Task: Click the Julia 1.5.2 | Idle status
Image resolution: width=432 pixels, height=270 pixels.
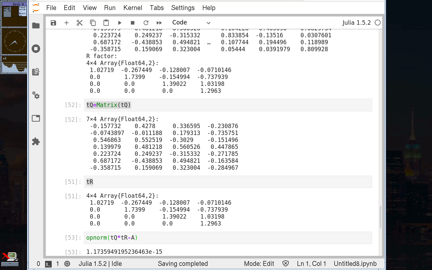Action: (100, 264)
